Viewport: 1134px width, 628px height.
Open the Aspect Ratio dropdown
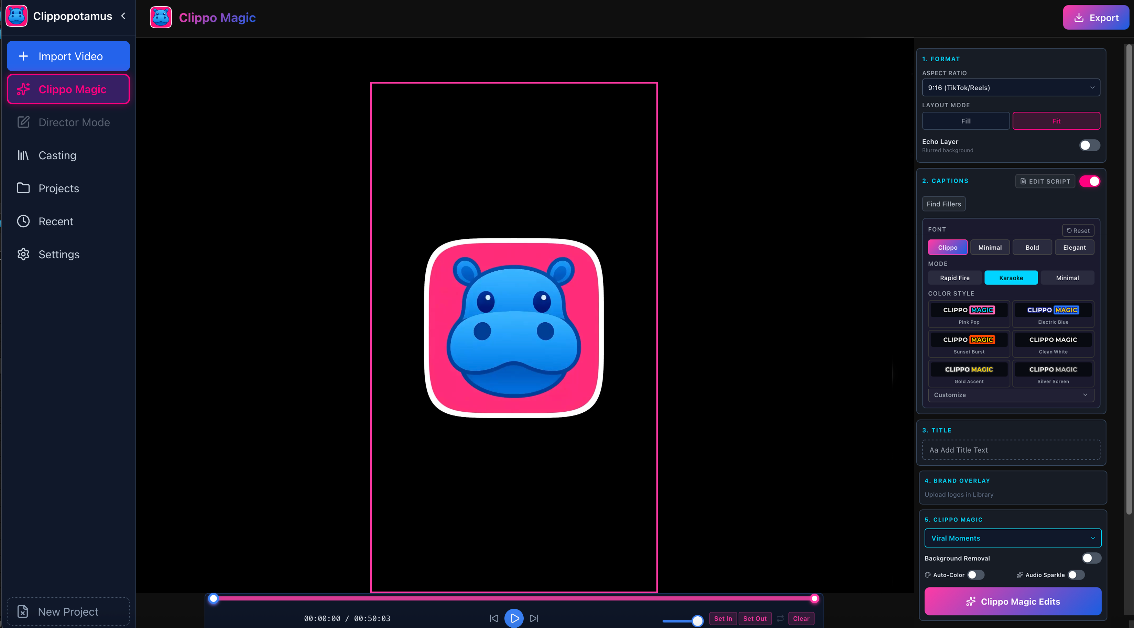[x=1011, y=87]
